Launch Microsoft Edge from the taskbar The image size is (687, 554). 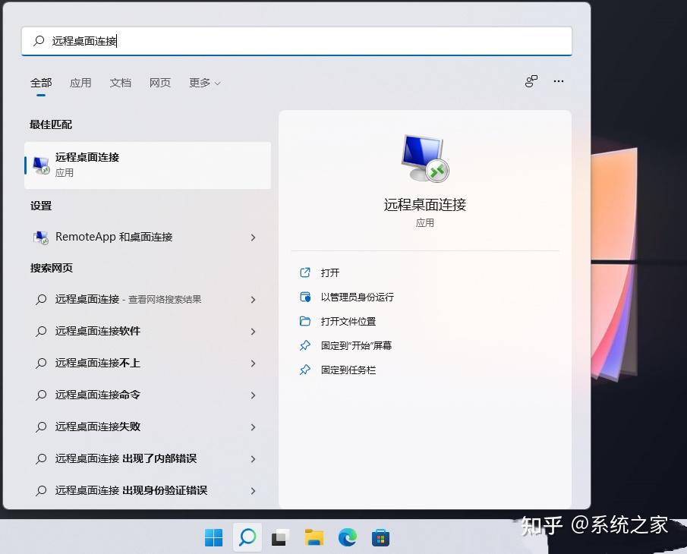coord(348,537)
